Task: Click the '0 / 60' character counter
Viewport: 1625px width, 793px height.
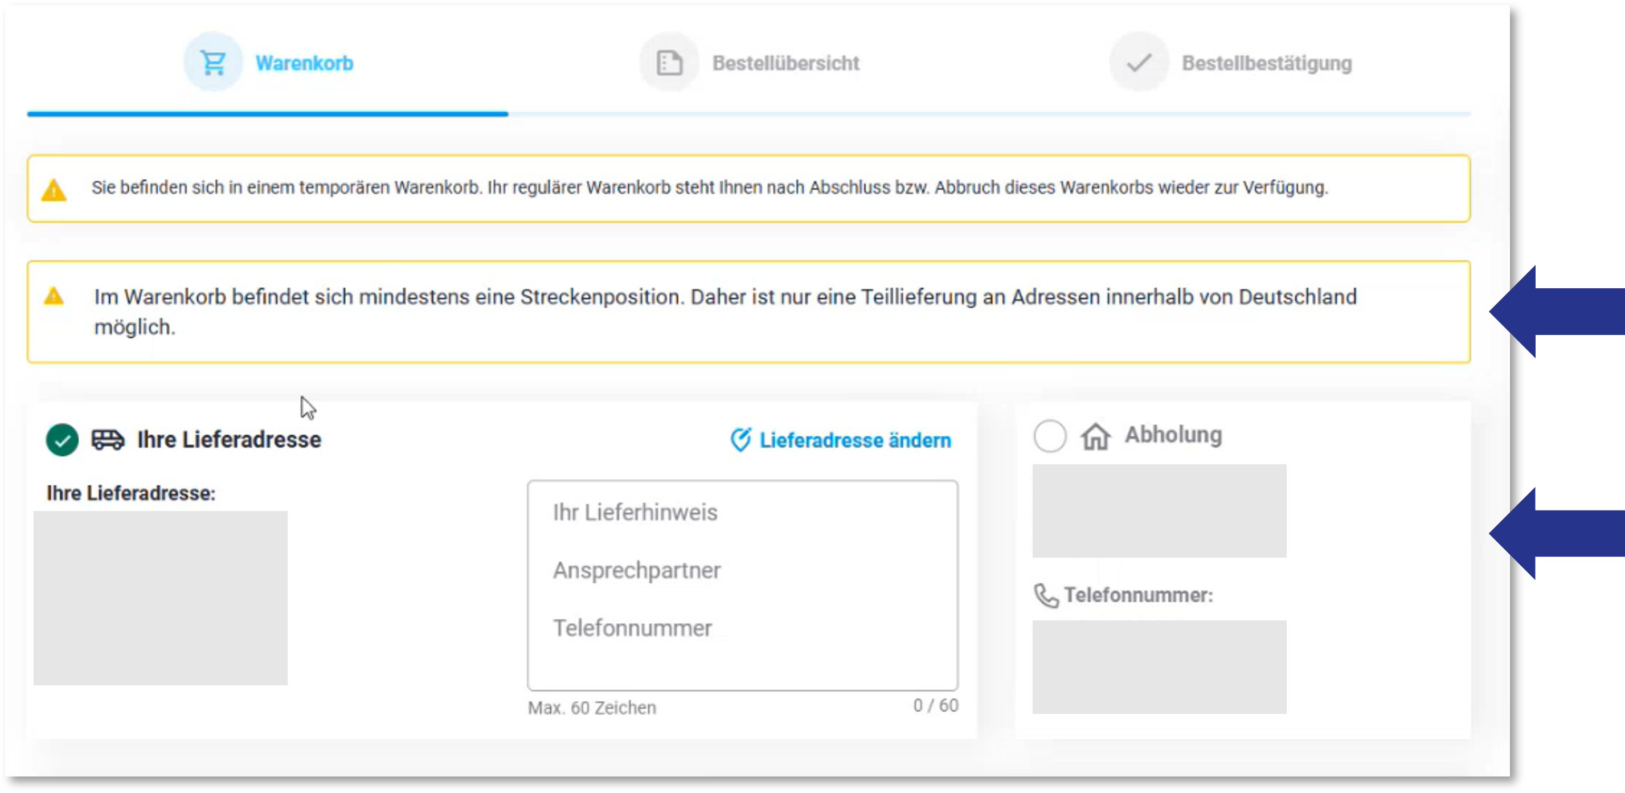Action: (x=935, y=705)
